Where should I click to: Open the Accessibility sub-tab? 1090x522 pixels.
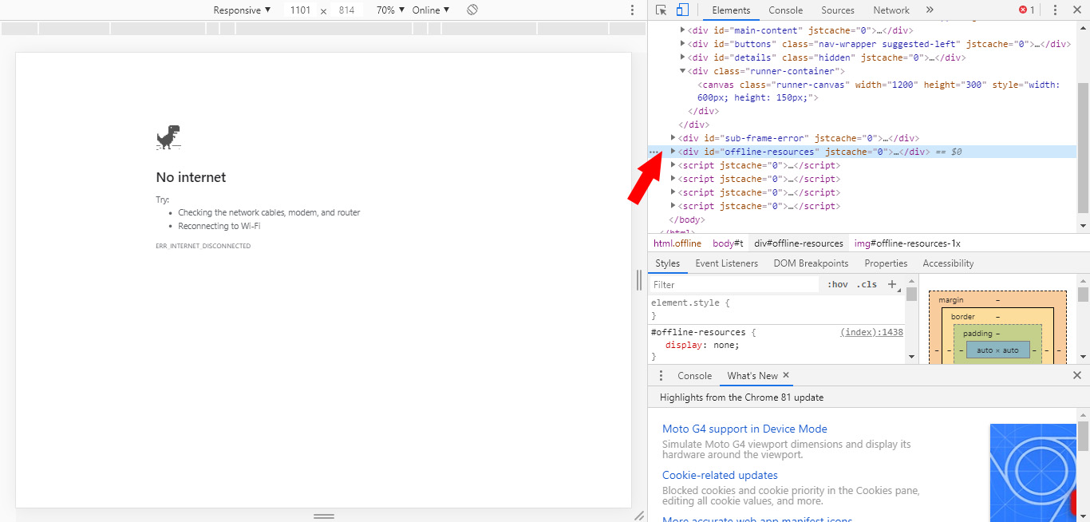point(948,263)
